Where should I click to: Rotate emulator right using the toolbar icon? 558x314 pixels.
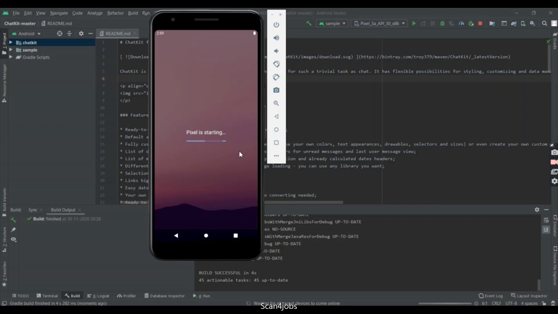tap(276, 77)
